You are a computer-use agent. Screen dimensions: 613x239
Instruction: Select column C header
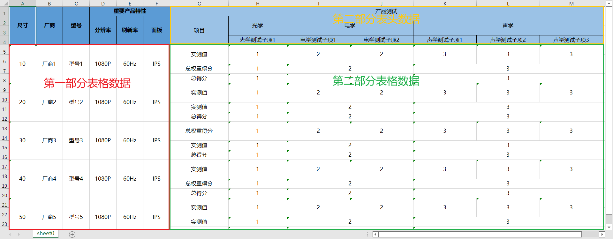point(76,4)
